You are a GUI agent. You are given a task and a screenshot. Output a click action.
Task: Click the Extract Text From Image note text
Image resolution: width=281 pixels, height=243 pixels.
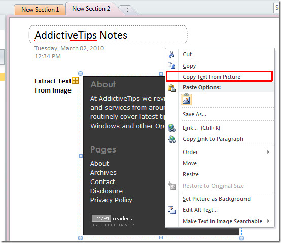(53, 86)
